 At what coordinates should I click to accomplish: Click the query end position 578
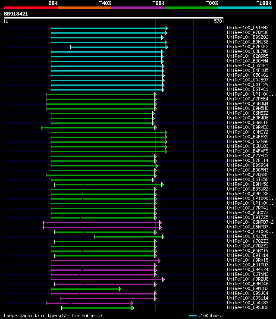[218, 21]
